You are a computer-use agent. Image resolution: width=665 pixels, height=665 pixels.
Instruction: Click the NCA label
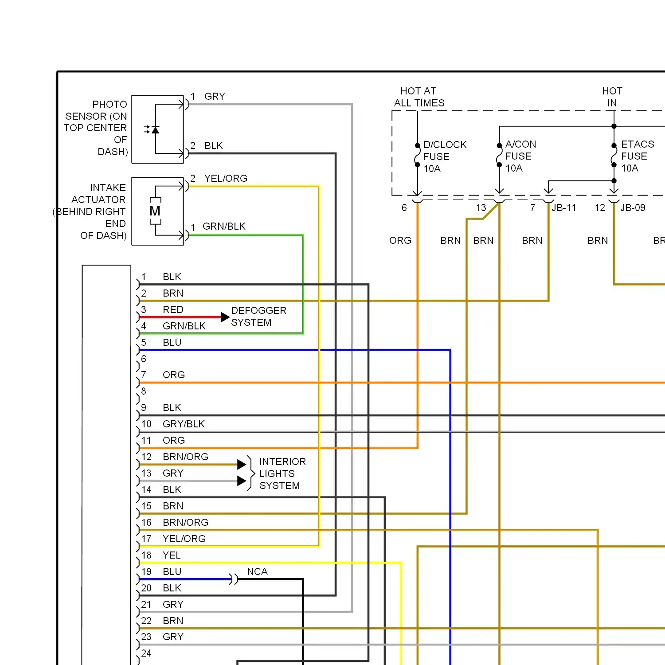(x=257, y=571)
